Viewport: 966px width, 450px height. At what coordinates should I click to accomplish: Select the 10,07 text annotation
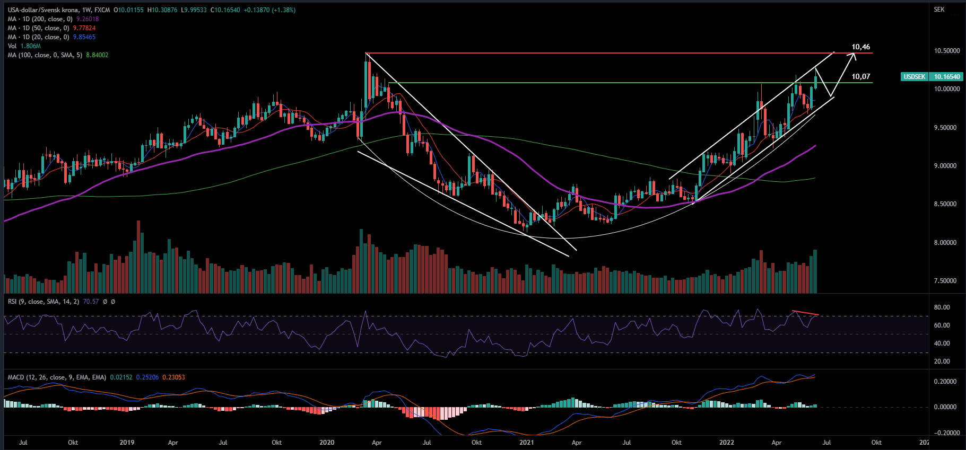point(860,77)
